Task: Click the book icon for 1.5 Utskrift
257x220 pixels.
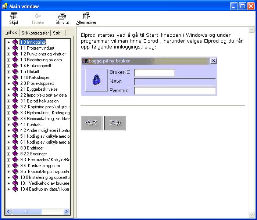Action: pyautogui.click(x=15, y=72)
